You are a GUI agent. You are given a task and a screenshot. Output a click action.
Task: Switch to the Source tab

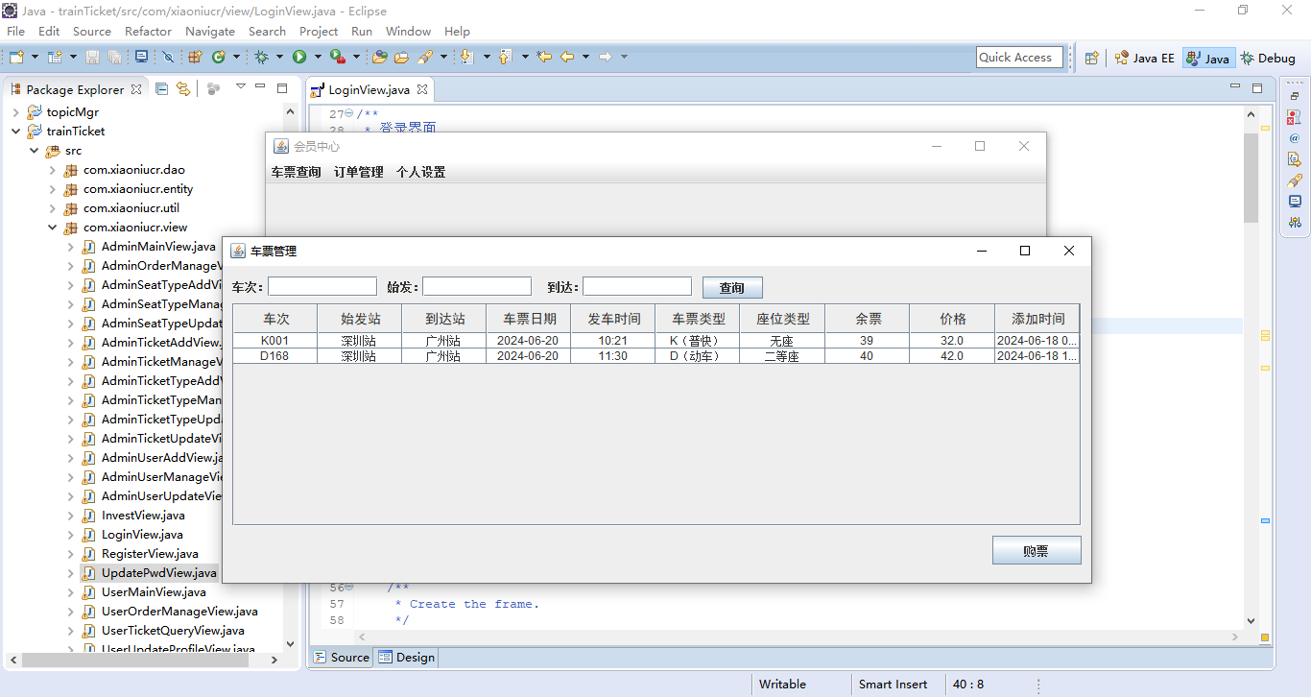341,658
